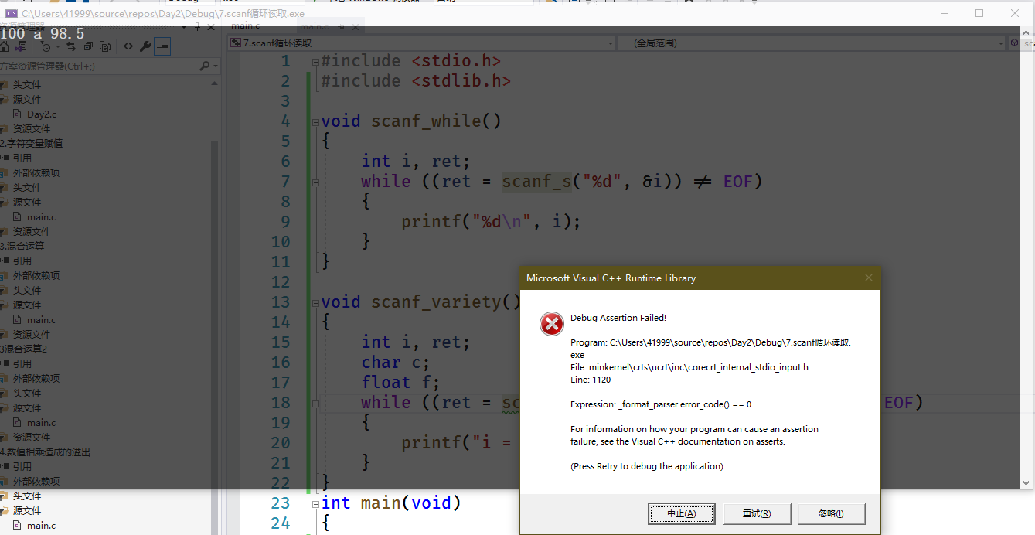Close the Runtime Library dialog with X

(x=868, y=278)
